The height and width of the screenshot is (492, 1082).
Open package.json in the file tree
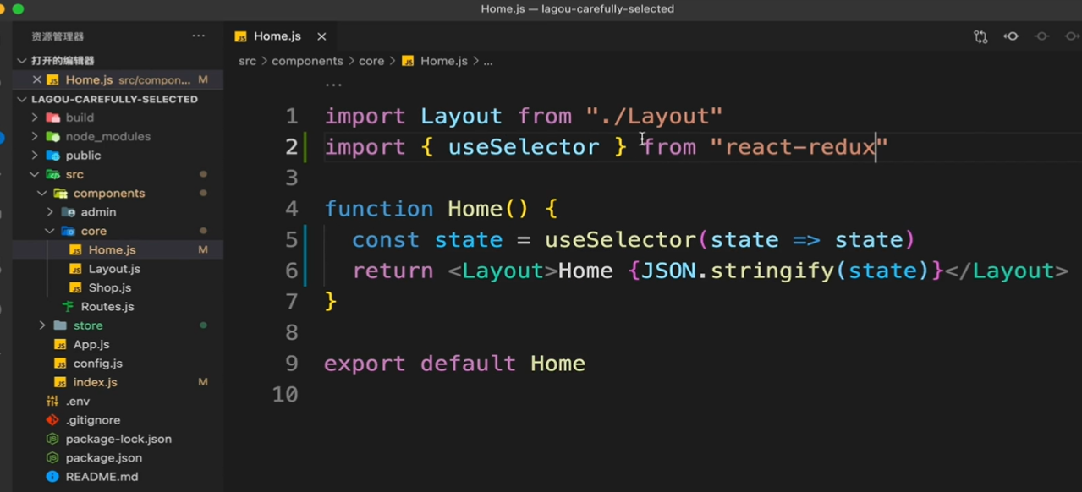[103, 457]
